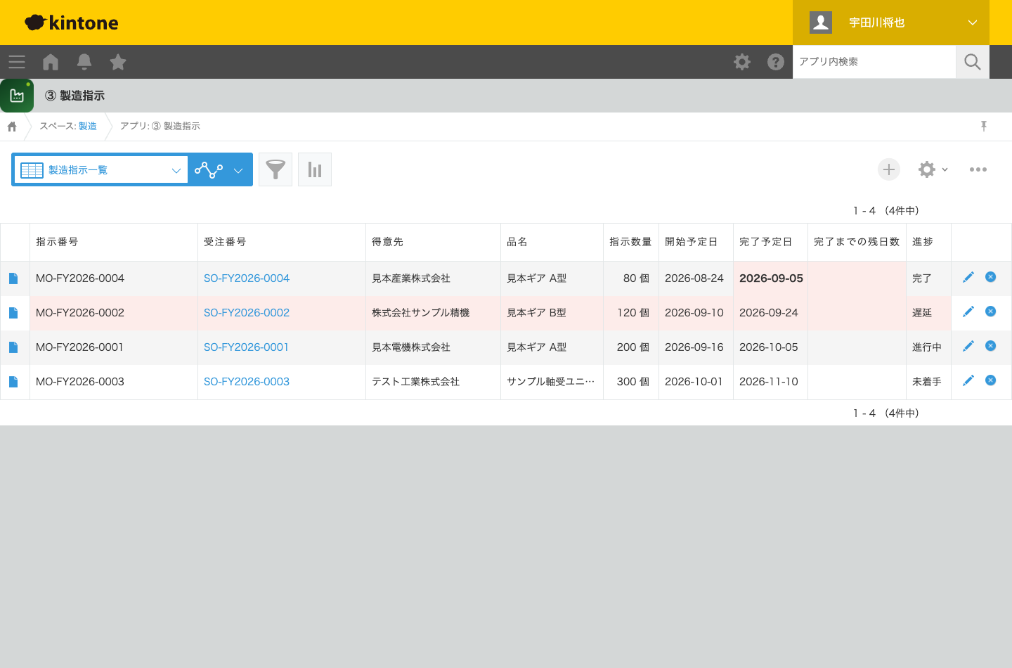Open link SO-FY2026-0001

[x=246, y=347]
